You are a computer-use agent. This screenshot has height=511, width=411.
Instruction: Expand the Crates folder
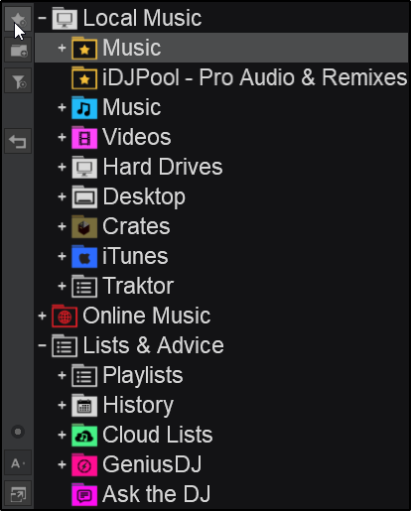coord(62,226)
